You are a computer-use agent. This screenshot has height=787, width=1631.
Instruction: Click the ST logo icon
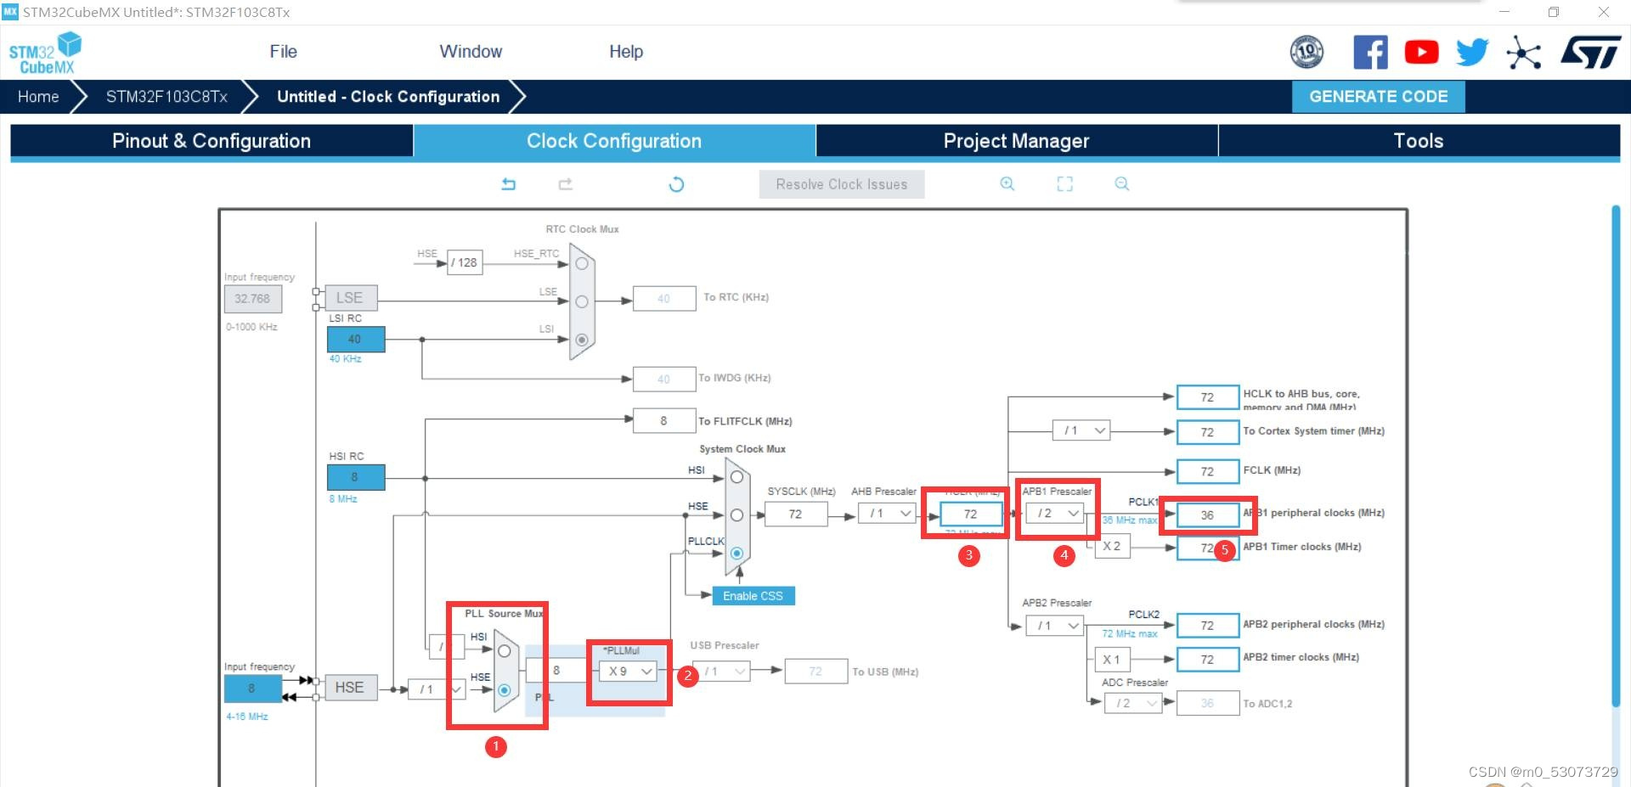pos(1590,53)
